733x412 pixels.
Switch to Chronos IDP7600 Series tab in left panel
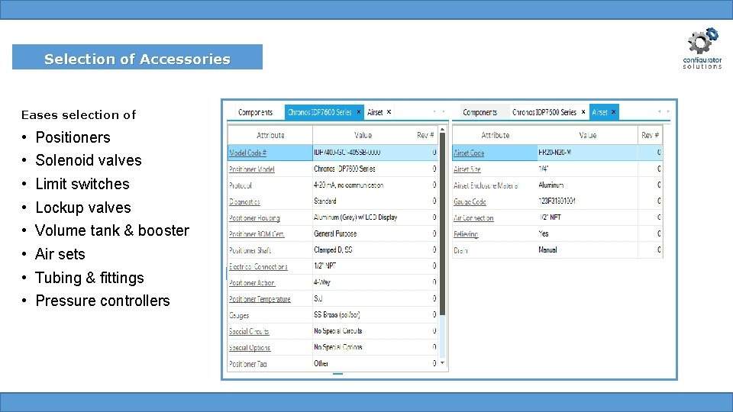319,112
